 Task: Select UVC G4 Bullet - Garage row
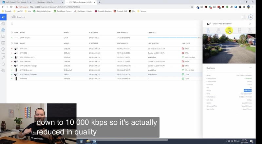pyautogui.click(x=106, y=66)
